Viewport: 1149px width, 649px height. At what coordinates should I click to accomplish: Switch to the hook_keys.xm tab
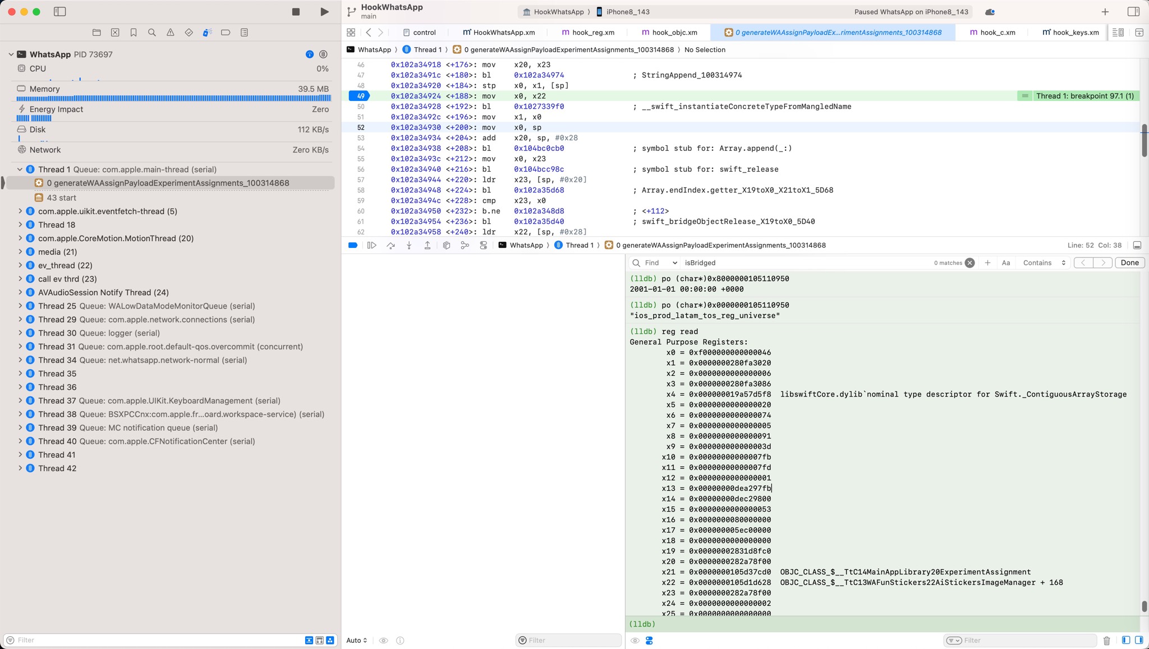[x=1070, y=33]
